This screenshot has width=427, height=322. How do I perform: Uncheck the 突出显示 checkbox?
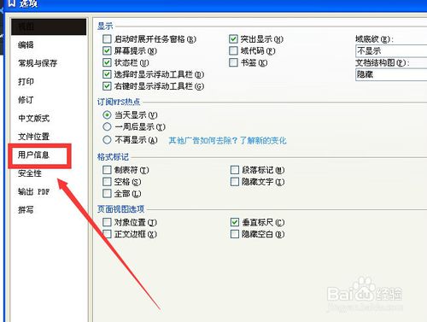(233, 39)
